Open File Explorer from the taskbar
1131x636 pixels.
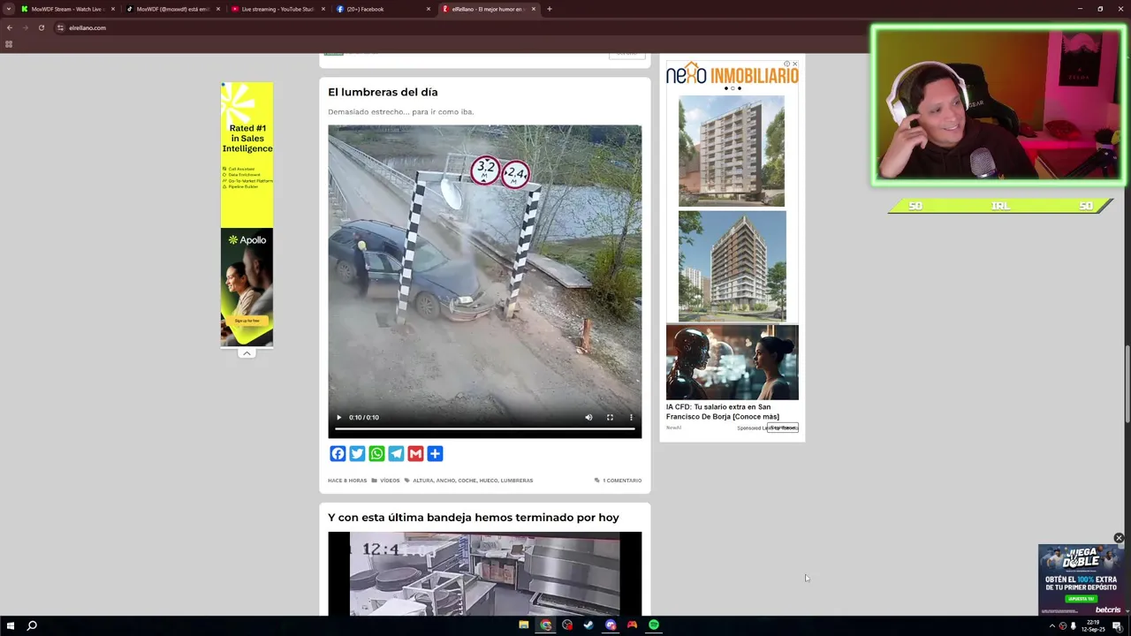(x=524, y=625)
